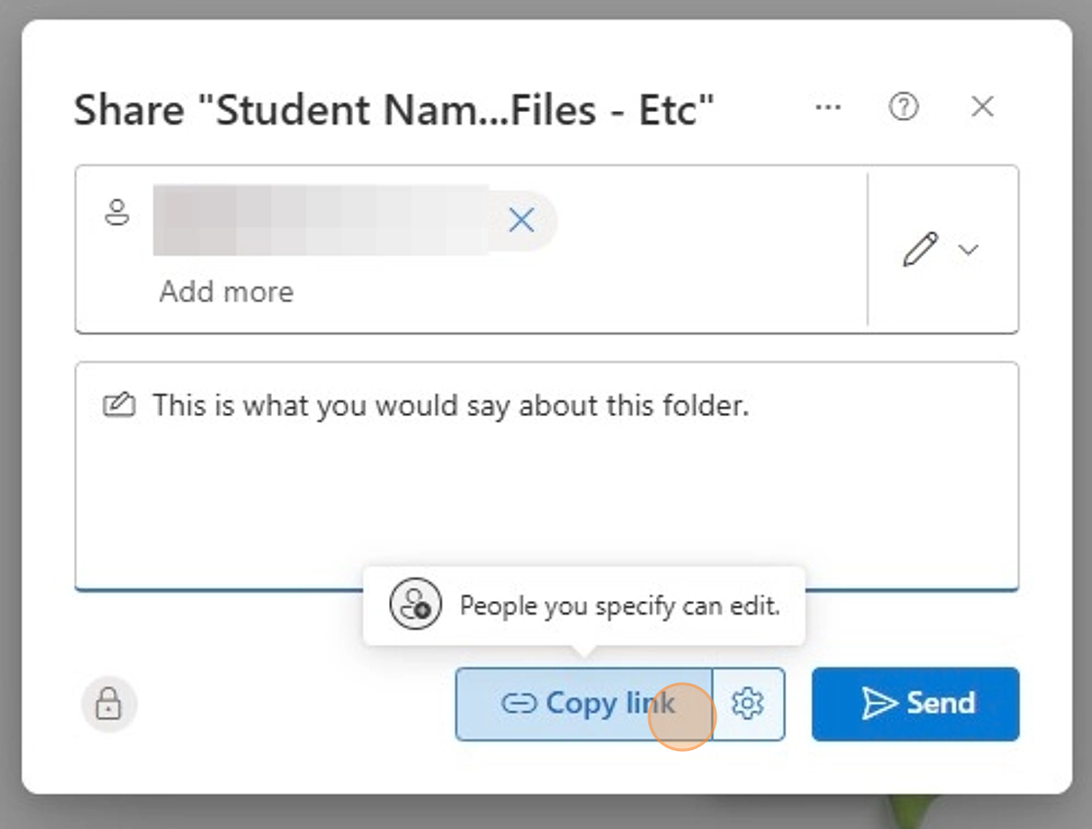Click the "People you specify can edit" text
This screenshot has height=829, width=1092.
620,606
